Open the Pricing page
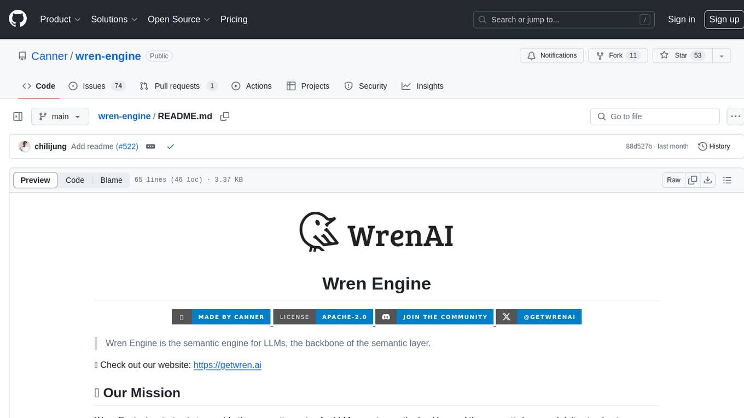Viewport: 744px width, 418px height. coord(234,19)
